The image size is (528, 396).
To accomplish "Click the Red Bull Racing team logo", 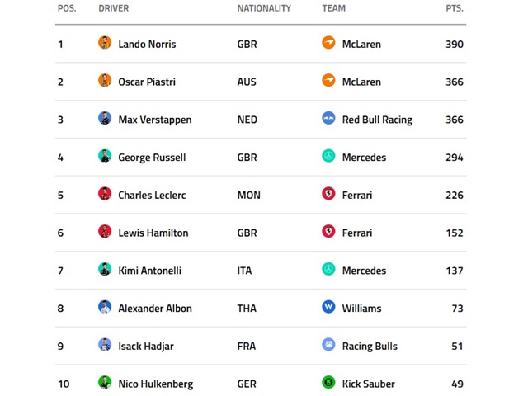I will (x=328, y=119).
